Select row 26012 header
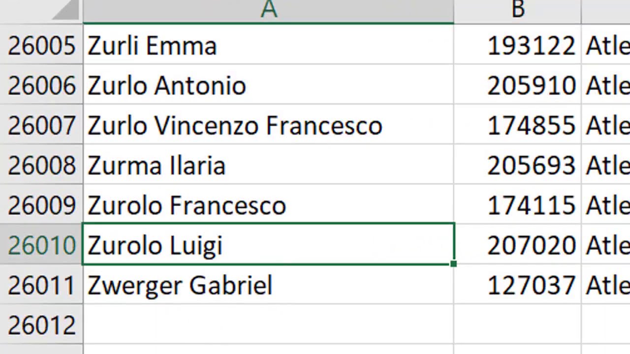Screen dimensions: 630x354 (x=41, y=325)
